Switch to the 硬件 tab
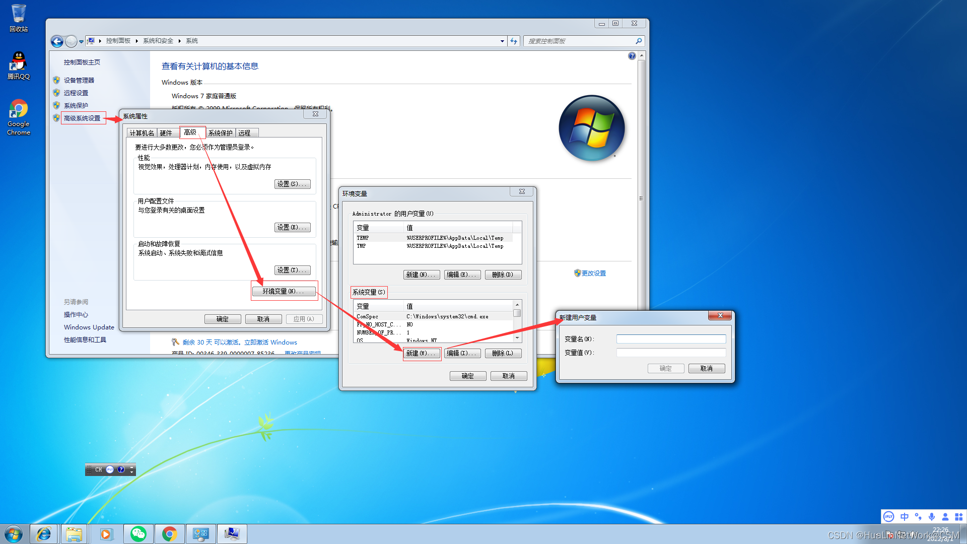The width and height of the screenshot is (967, 544). (166, 133)
